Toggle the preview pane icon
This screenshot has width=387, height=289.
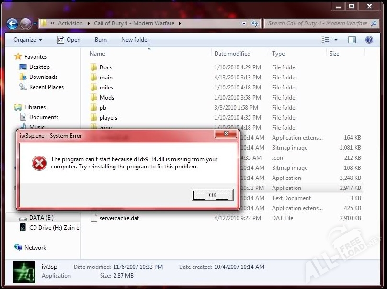click(352, 40)
